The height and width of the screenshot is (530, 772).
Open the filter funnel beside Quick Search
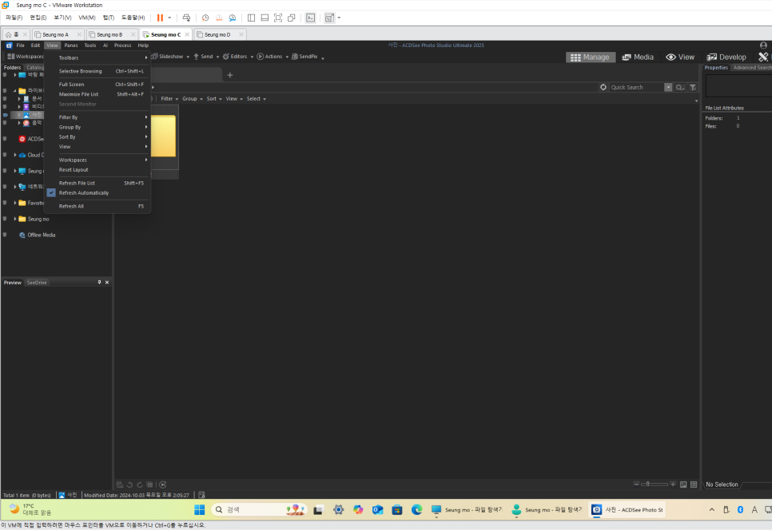tap(693, 87)
